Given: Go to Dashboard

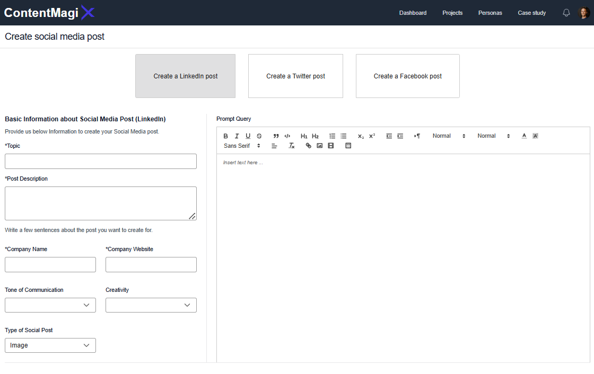Looking at the screenshot, I should tap(413, 13).
